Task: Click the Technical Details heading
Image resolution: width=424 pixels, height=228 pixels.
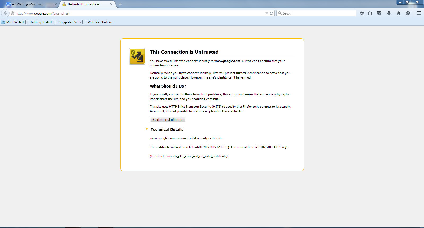Action: coord(167,129)
